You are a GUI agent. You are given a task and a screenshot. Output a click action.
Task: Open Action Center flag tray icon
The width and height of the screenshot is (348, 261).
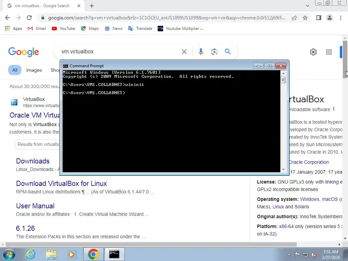point(297,255)
